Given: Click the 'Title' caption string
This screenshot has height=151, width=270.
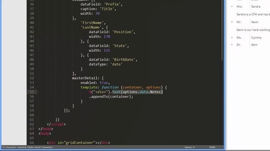Looking at the screenshot, I should click(107, 9).
